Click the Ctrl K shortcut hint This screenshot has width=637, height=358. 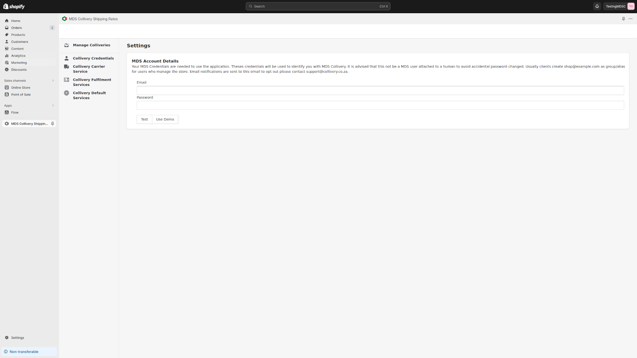tap(383, 6)
